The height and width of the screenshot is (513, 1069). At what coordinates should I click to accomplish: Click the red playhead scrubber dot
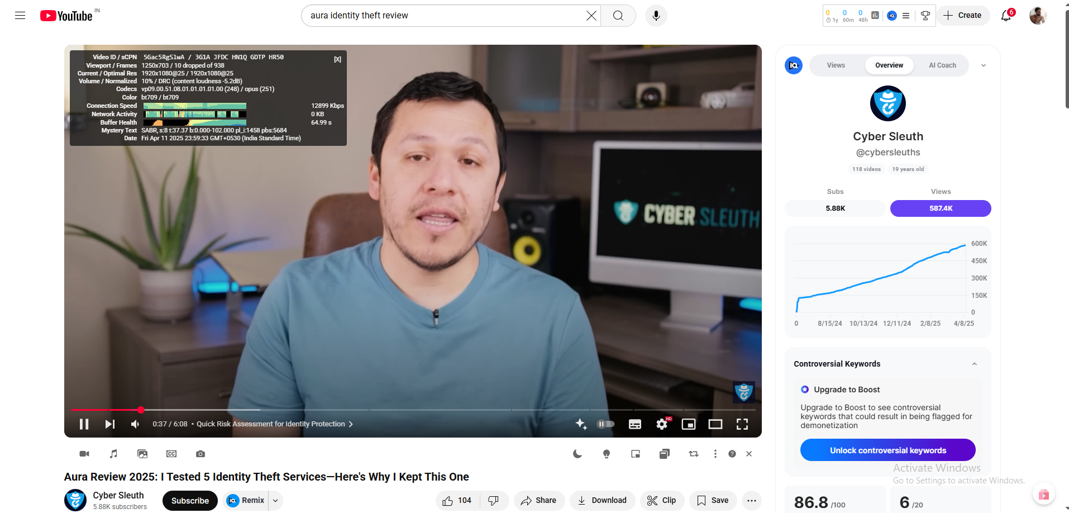point(141,410)
